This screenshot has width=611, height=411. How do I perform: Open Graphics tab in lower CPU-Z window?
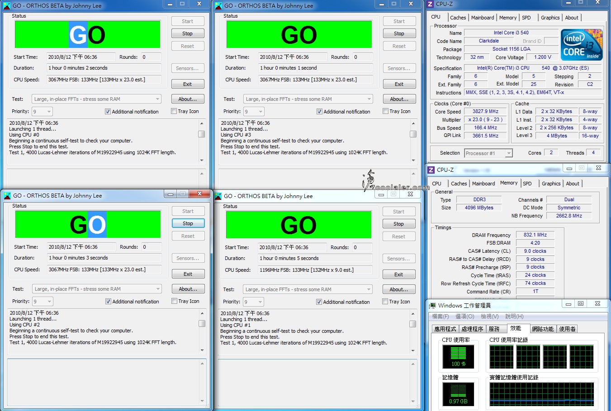pyautogui.click(x=551, y=184)
